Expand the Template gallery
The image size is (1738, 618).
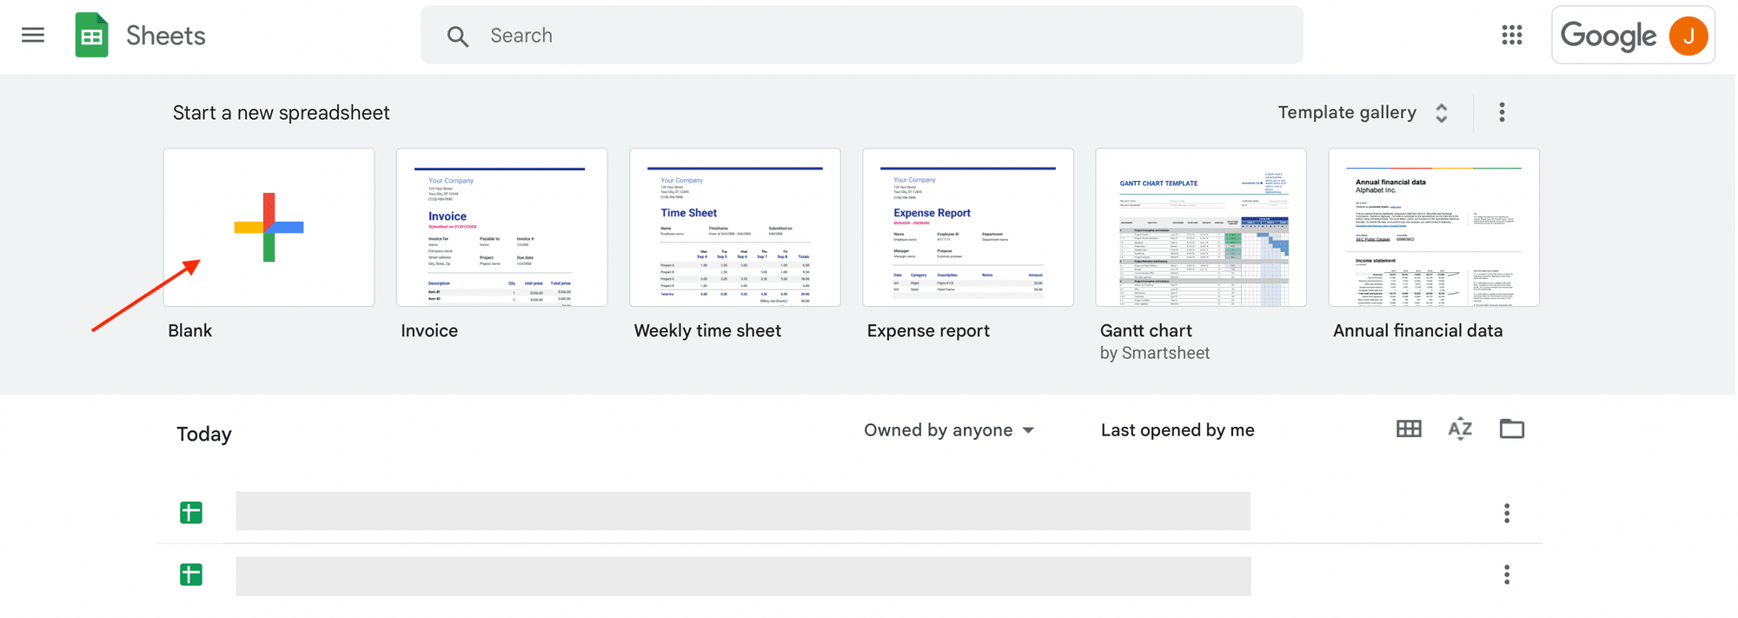(x=1363, y=113)
